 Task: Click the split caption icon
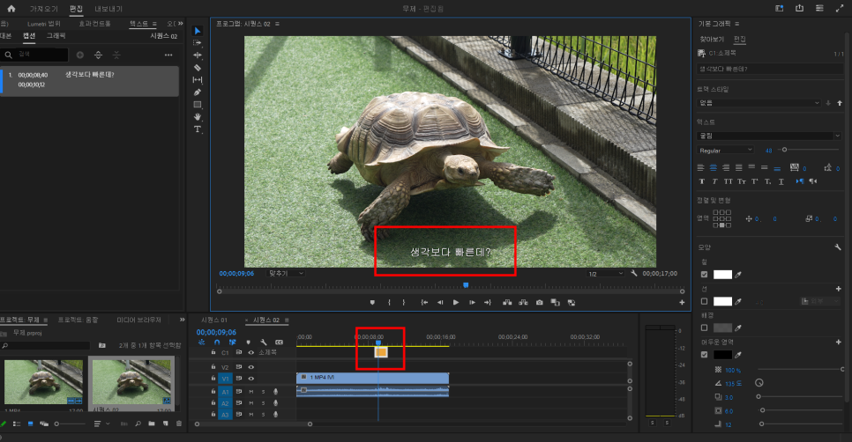coord(99,55)
